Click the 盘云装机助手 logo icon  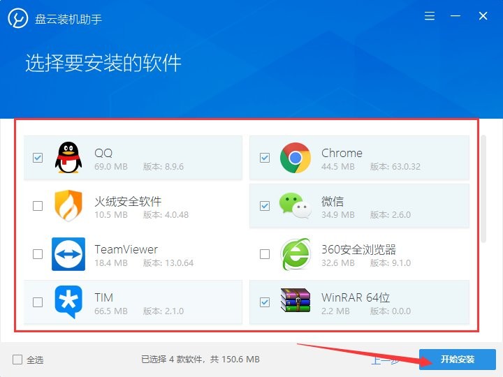click(18, 18)
